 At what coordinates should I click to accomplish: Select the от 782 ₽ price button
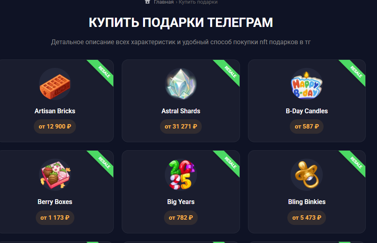181,218
